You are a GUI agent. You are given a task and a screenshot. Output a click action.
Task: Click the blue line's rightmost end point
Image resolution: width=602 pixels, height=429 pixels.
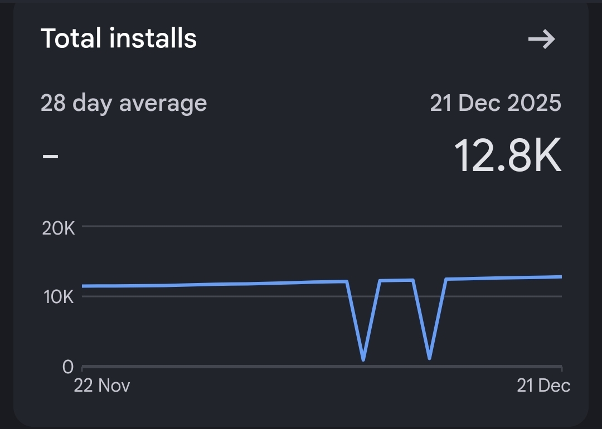click(560, 276)
